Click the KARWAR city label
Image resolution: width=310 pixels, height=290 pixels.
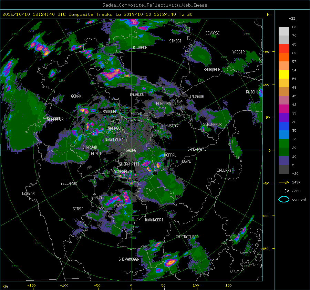coord(28,194)
